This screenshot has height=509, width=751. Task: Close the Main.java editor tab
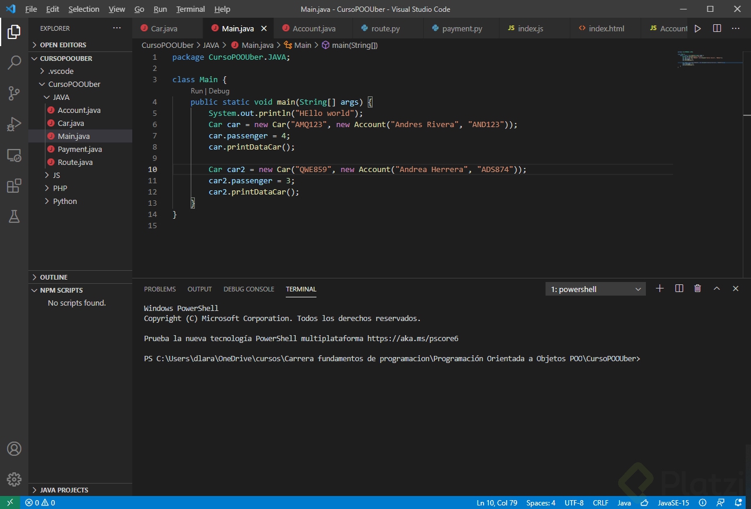coord(264,28)
